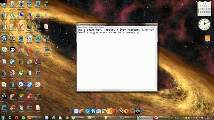Switch to the Yandex скачать фрапс taskbar button
The image size is (214, 120).
[x=162, y=118]
